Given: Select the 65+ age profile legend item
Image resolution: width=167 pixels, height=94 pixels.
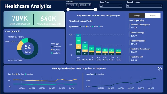Looking at the screenshot, I should (101, 27).
